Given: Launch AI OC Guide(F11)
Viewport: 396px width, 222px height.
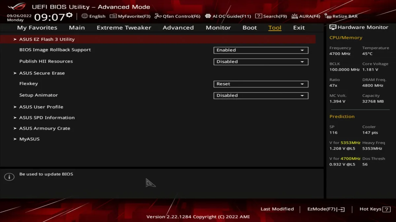Looking at the screenshot, I should tap(228, 16).
